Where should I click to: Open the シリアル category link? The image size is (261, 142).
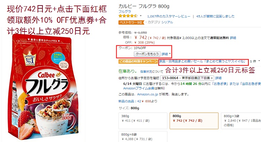point(167,22)
